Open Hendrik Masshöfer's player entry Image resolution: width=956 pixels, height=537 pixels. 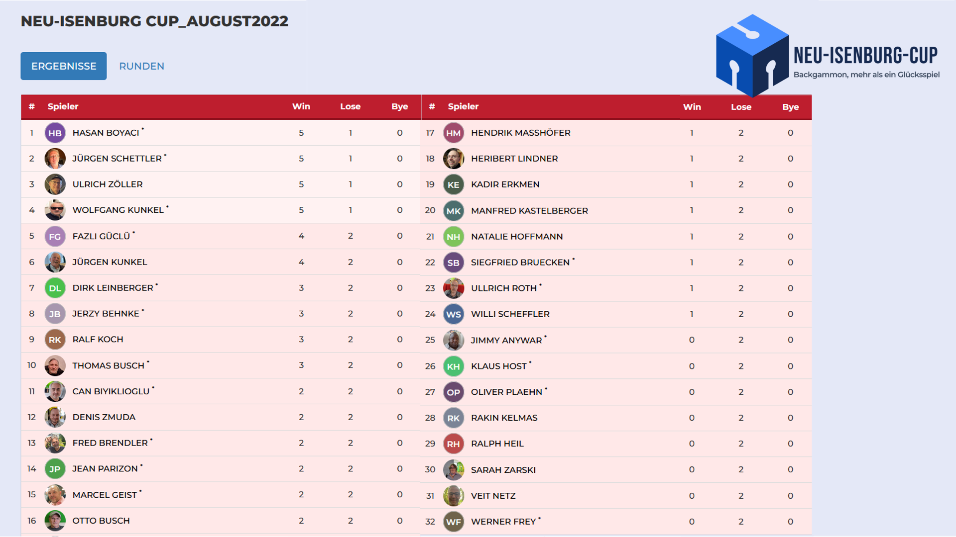point(520,133)
